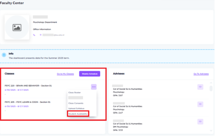Screen dimensions: 215x136
Task: Click GPA: 3.53 text
Action: coord(118,130)
